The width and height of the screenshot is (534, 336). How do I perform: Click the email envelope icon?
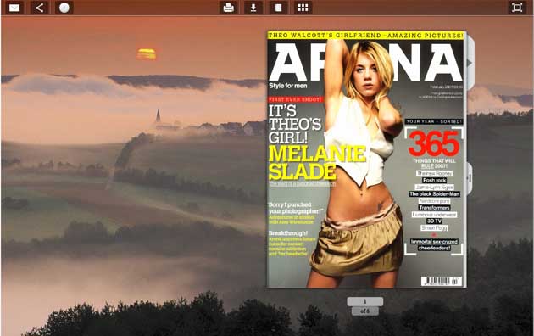coord(14,8)
